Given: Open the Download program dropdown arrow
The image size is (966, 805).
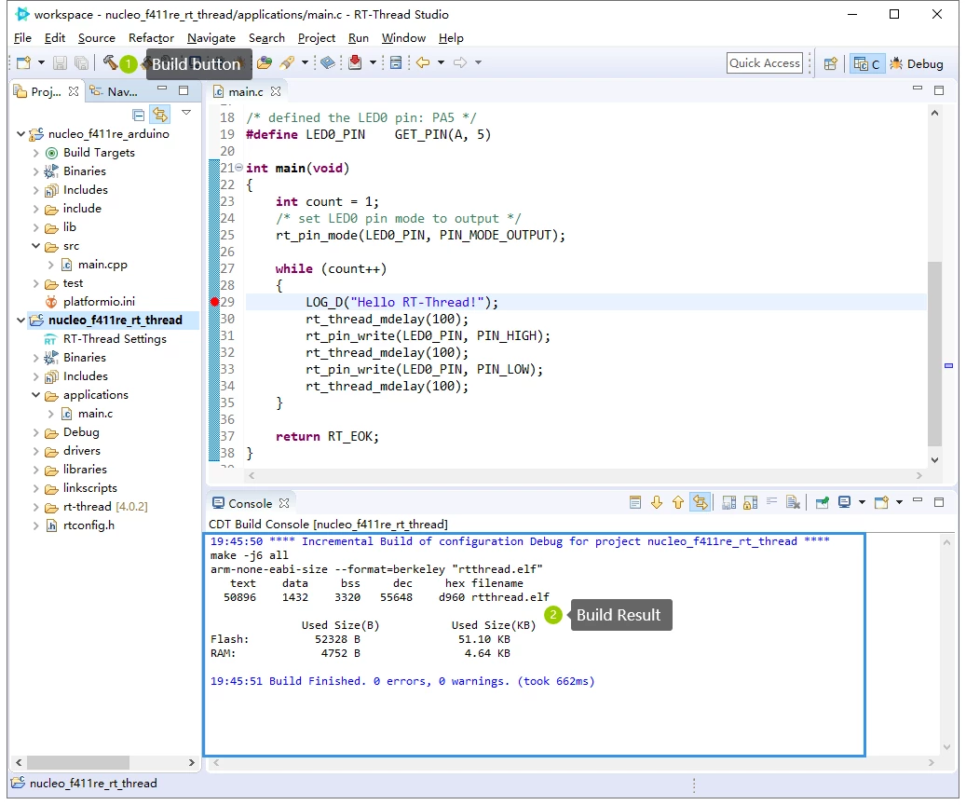Looking at the screenshot, I should [372, 62].
